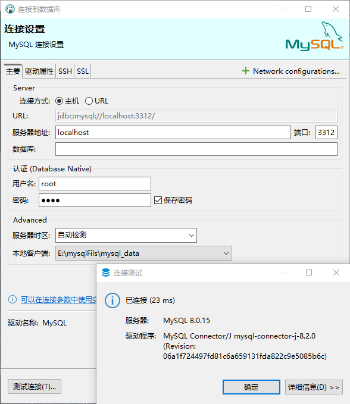Confirm with the 确定 button
The image size is (350, 404).
pos(251,387)
